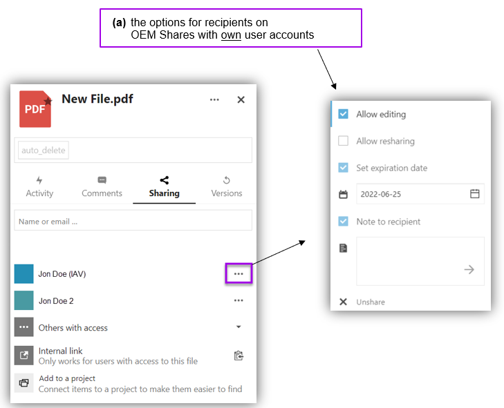Expand the Others with access list
The image size is (504, 408).
click(239, 327)
